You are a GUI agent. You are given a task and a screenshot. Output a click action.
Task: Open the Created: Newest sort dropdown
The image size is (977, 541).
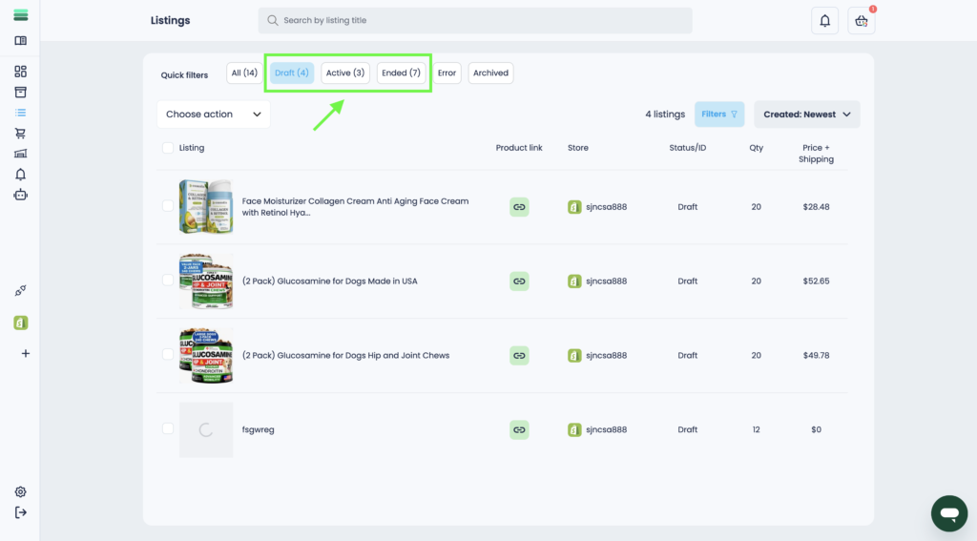click(806, 114)
